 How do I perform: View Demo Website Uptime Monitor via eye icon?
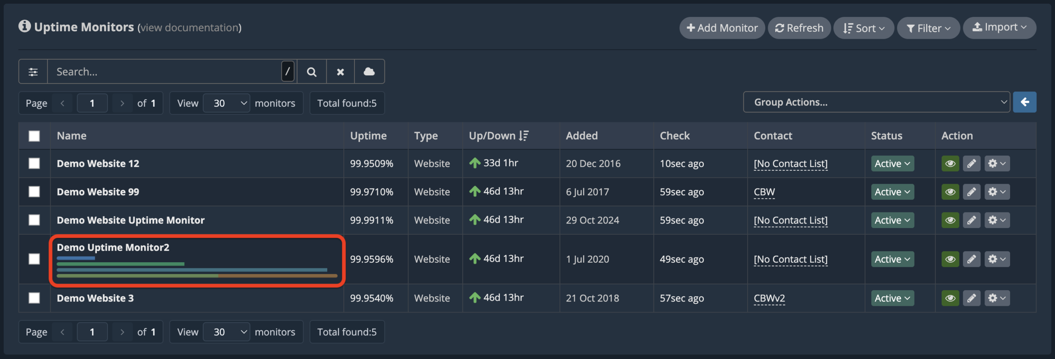pyautogui.click(x=950, y=220)
